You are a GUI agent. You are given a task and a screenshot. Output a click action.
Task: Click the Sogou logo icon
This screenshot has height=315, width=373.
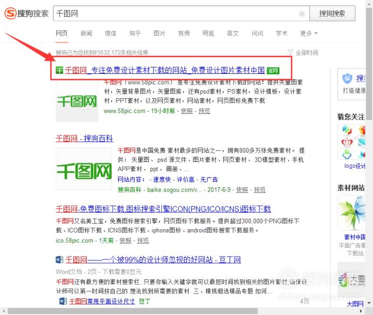tap(11, 13)
